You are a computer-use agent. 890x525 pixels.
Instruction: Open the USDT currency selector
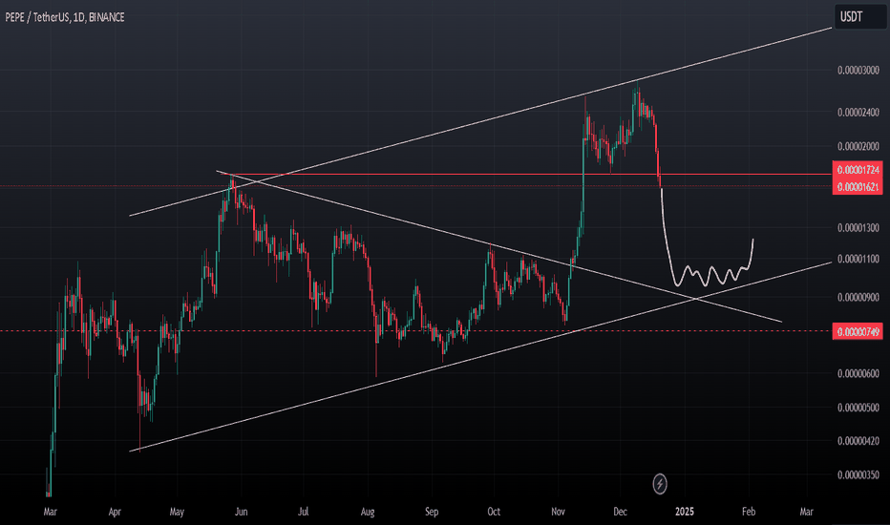click(859, 17)
